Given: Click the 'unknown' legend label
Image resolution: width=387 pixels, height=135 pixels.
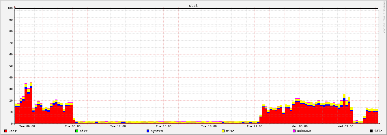Looking at the screenshot, I should pos(304,131).
